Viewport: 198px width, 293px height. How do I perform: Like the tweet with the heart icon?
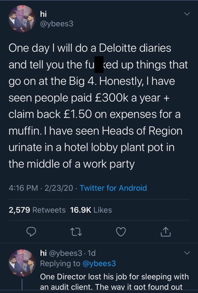point(121,232)
